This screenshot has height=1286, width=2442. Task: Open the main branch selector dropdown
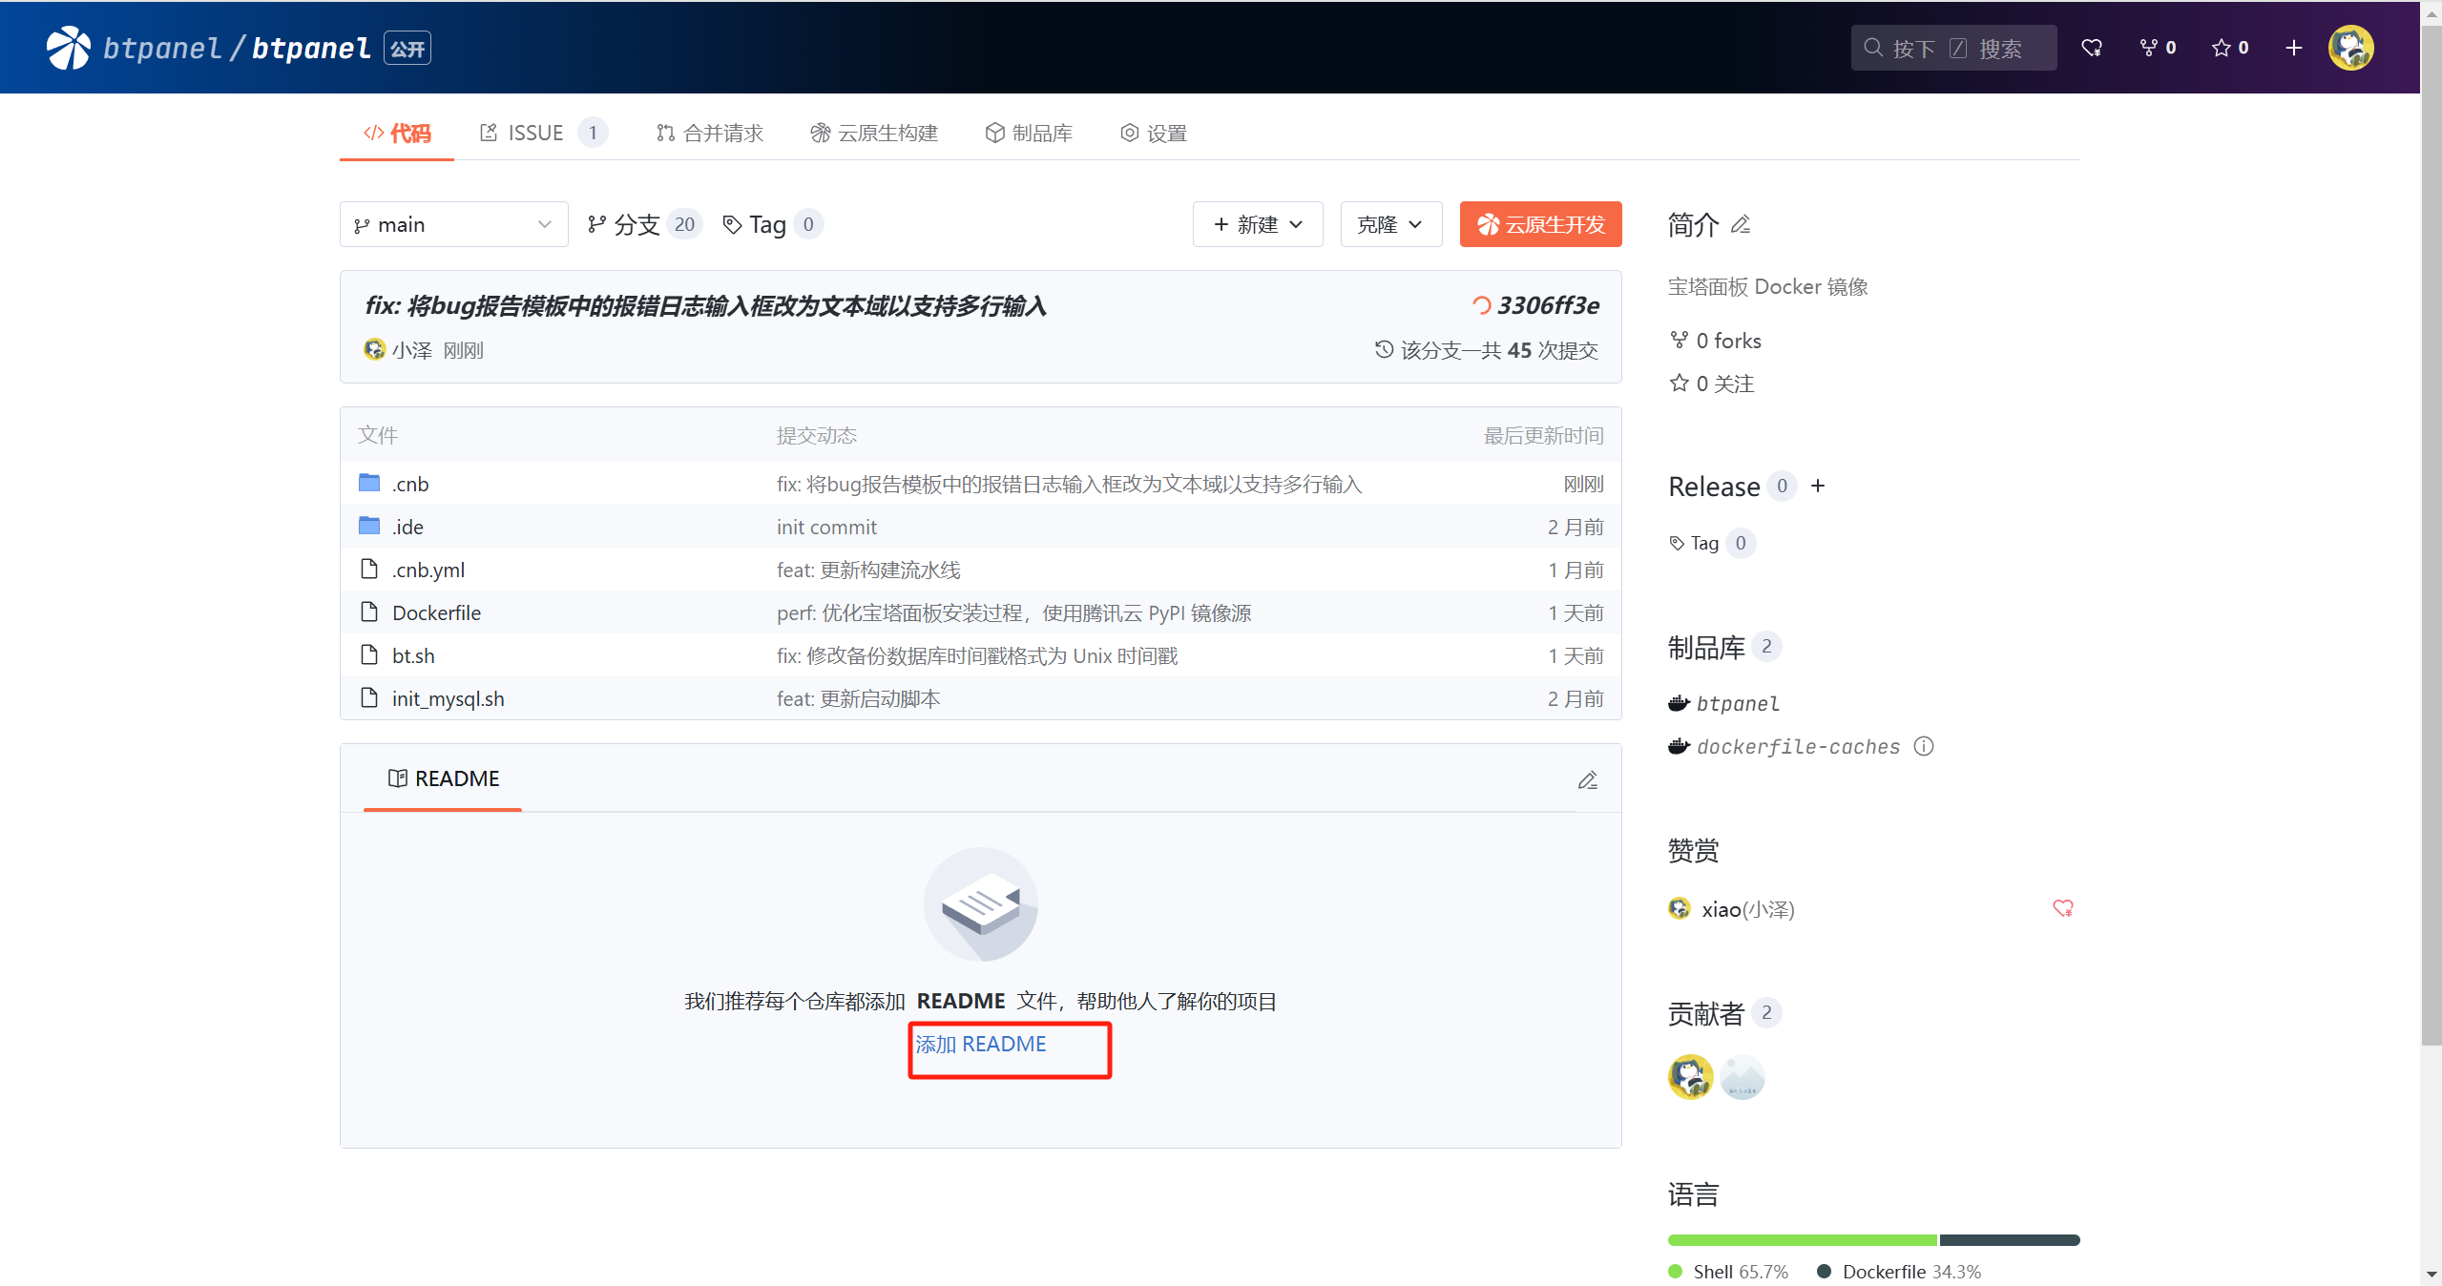(x=453, y=224)
